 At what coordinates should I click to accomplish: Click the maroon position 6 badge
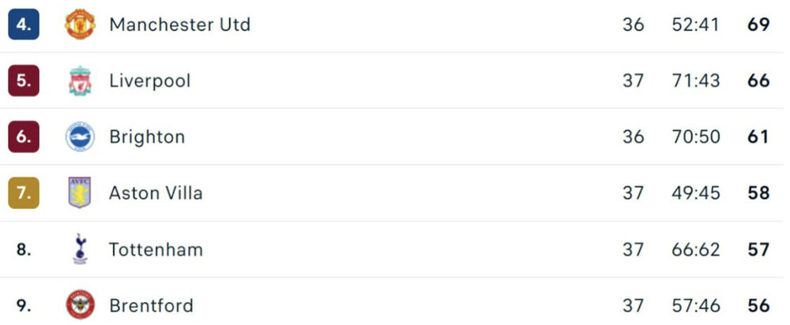click(24, 137)
